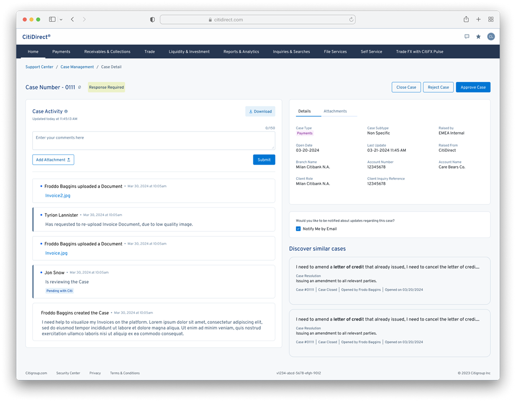Click the Payments case type tag
This screenshot has width=516, height=402.
[x=305, y=133]
